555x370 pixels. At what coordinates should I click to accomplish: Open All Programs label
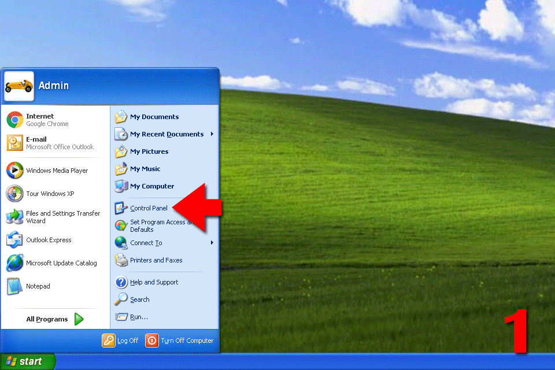coord(47,319)
